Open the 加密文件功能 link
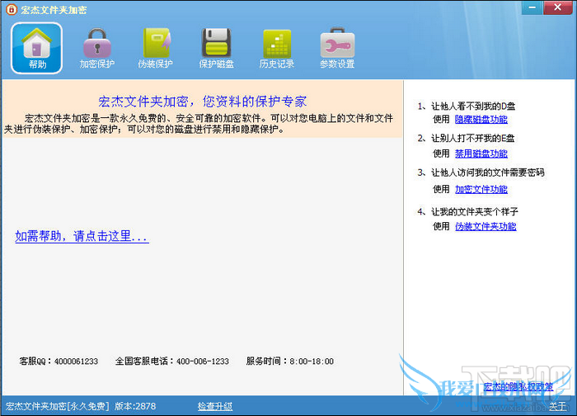Viewport: 577px width, 416px height. point(481,189)
